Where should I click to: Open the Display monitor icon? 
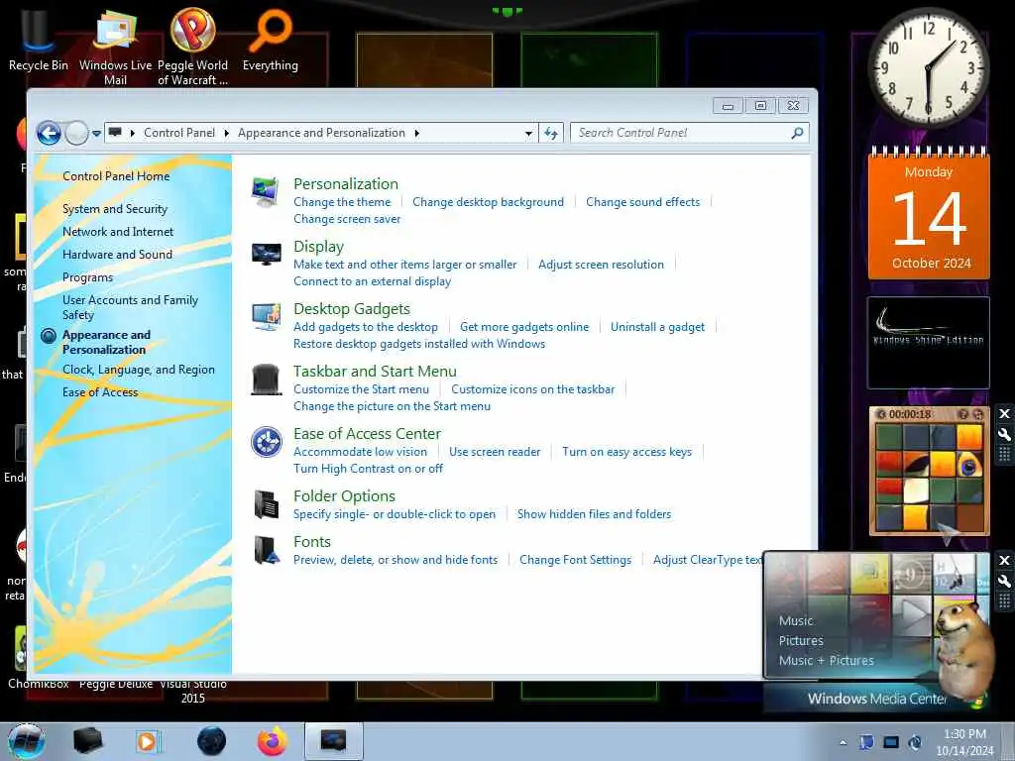tap(266, 255)
